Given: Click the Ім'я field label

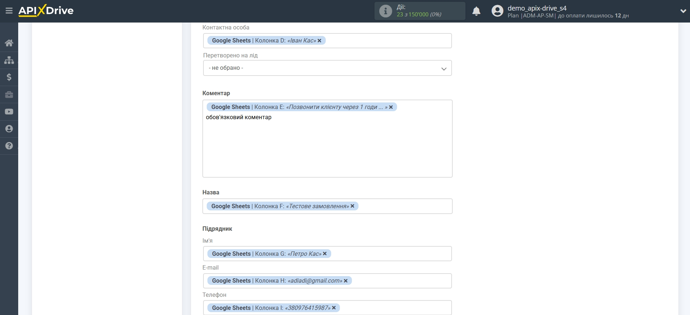Looking at the screenshot, I should (207, 241).
